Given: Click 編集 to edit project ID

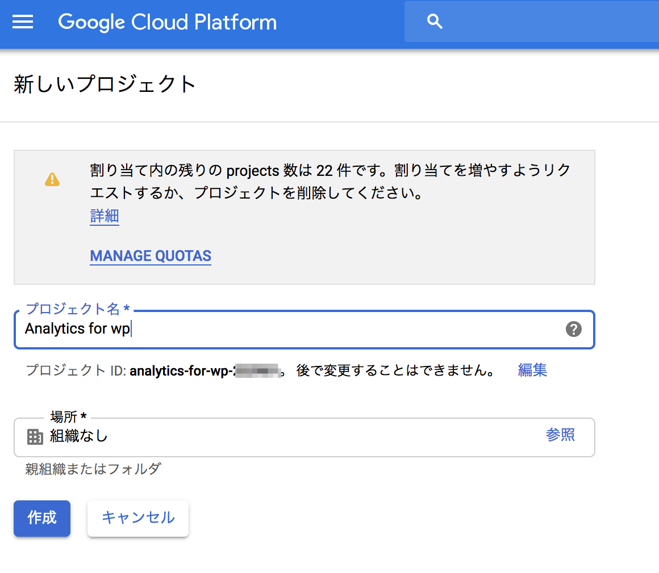Looking at the screenshot, I should pyautogui.click(x=532, y=370).
